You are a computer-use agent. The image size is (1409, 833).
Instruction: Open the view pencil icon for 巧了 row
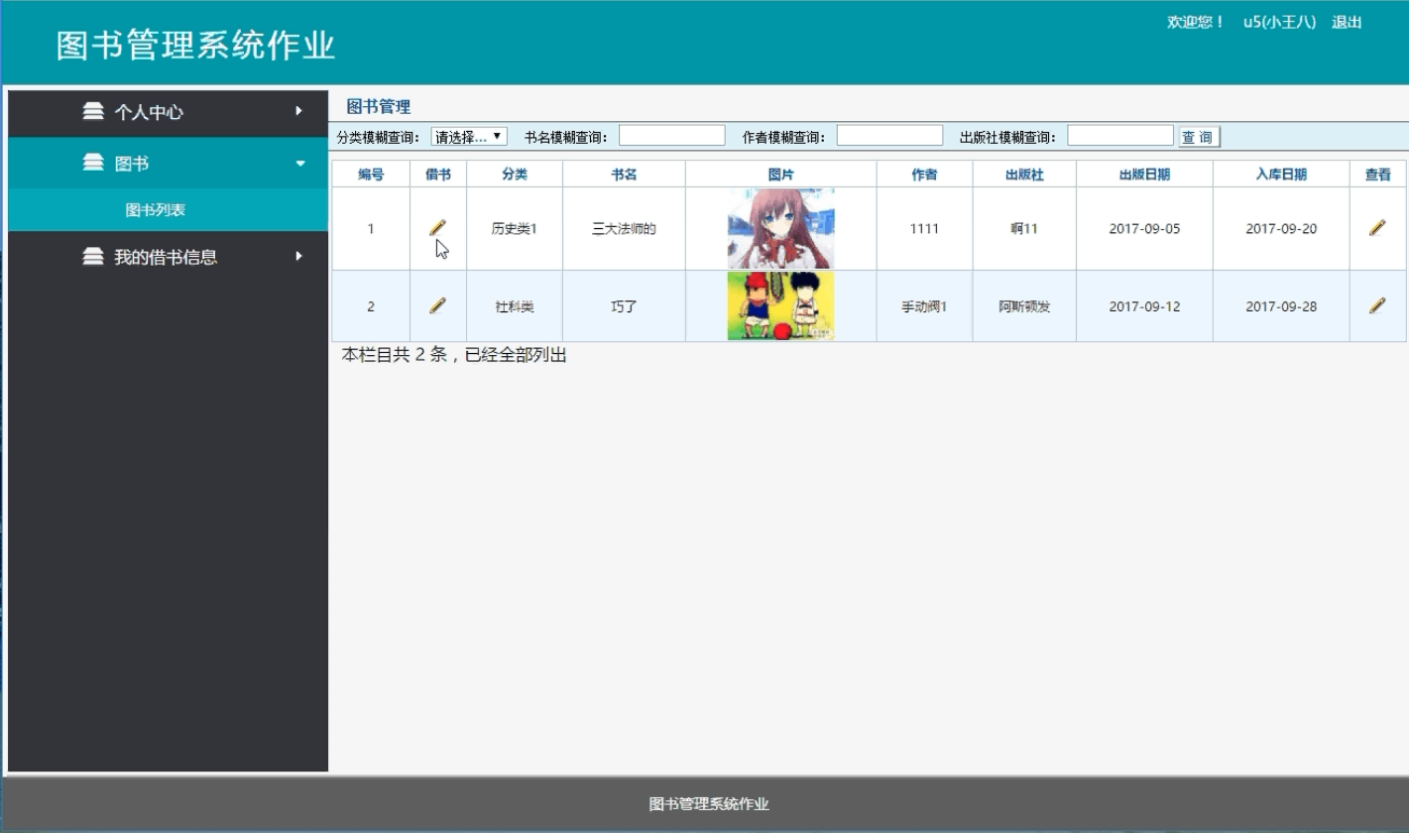1377,305
